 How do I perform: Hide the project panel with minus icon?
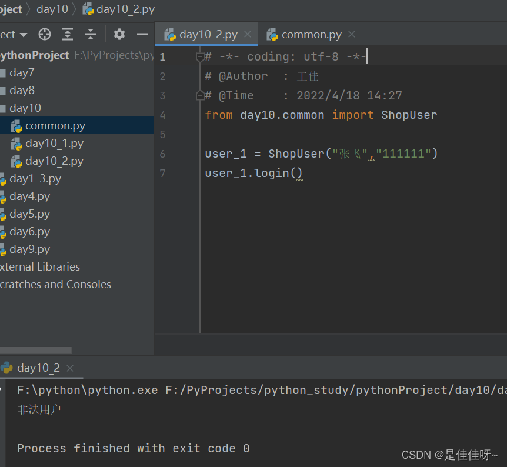pos(142,34)
